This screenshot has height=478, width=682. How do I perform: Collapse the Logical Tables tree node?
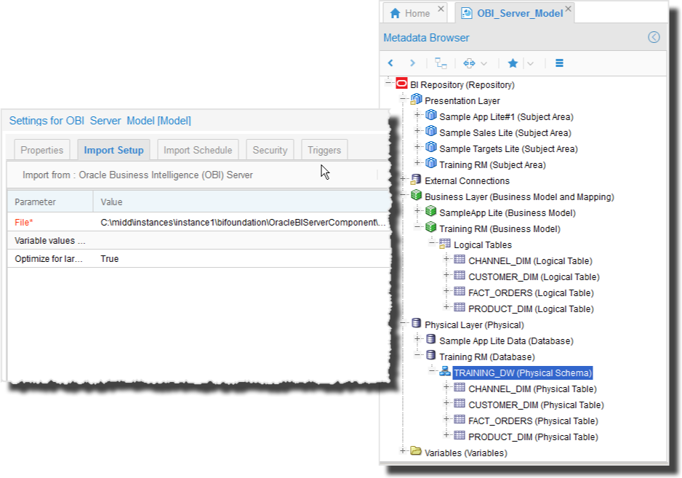(433, 244)
